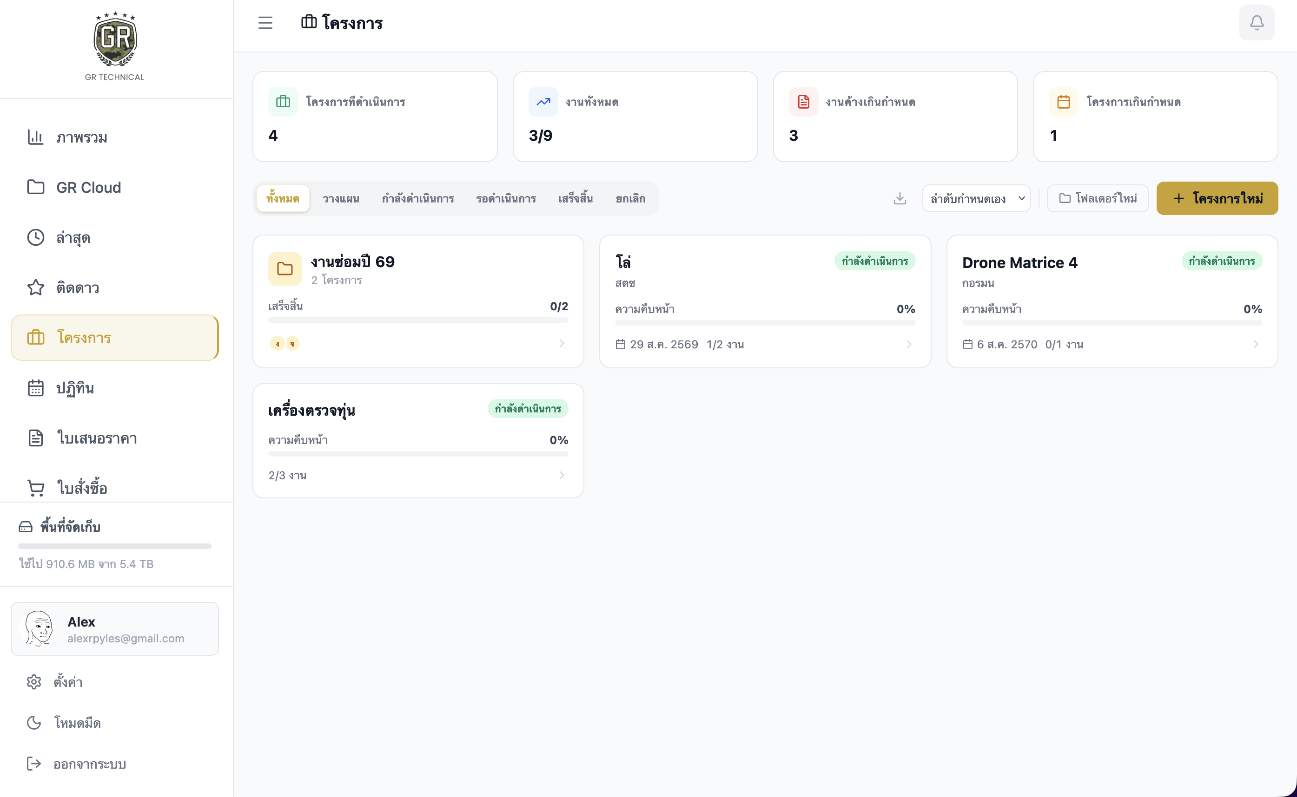The image size is (1297, 797).
Task: Open the Alex user profile card
Action: (x=114, y=629)
